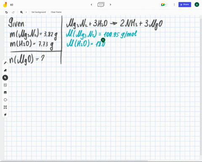
Task: Click the jam title "60"
Action: (12, 5)
